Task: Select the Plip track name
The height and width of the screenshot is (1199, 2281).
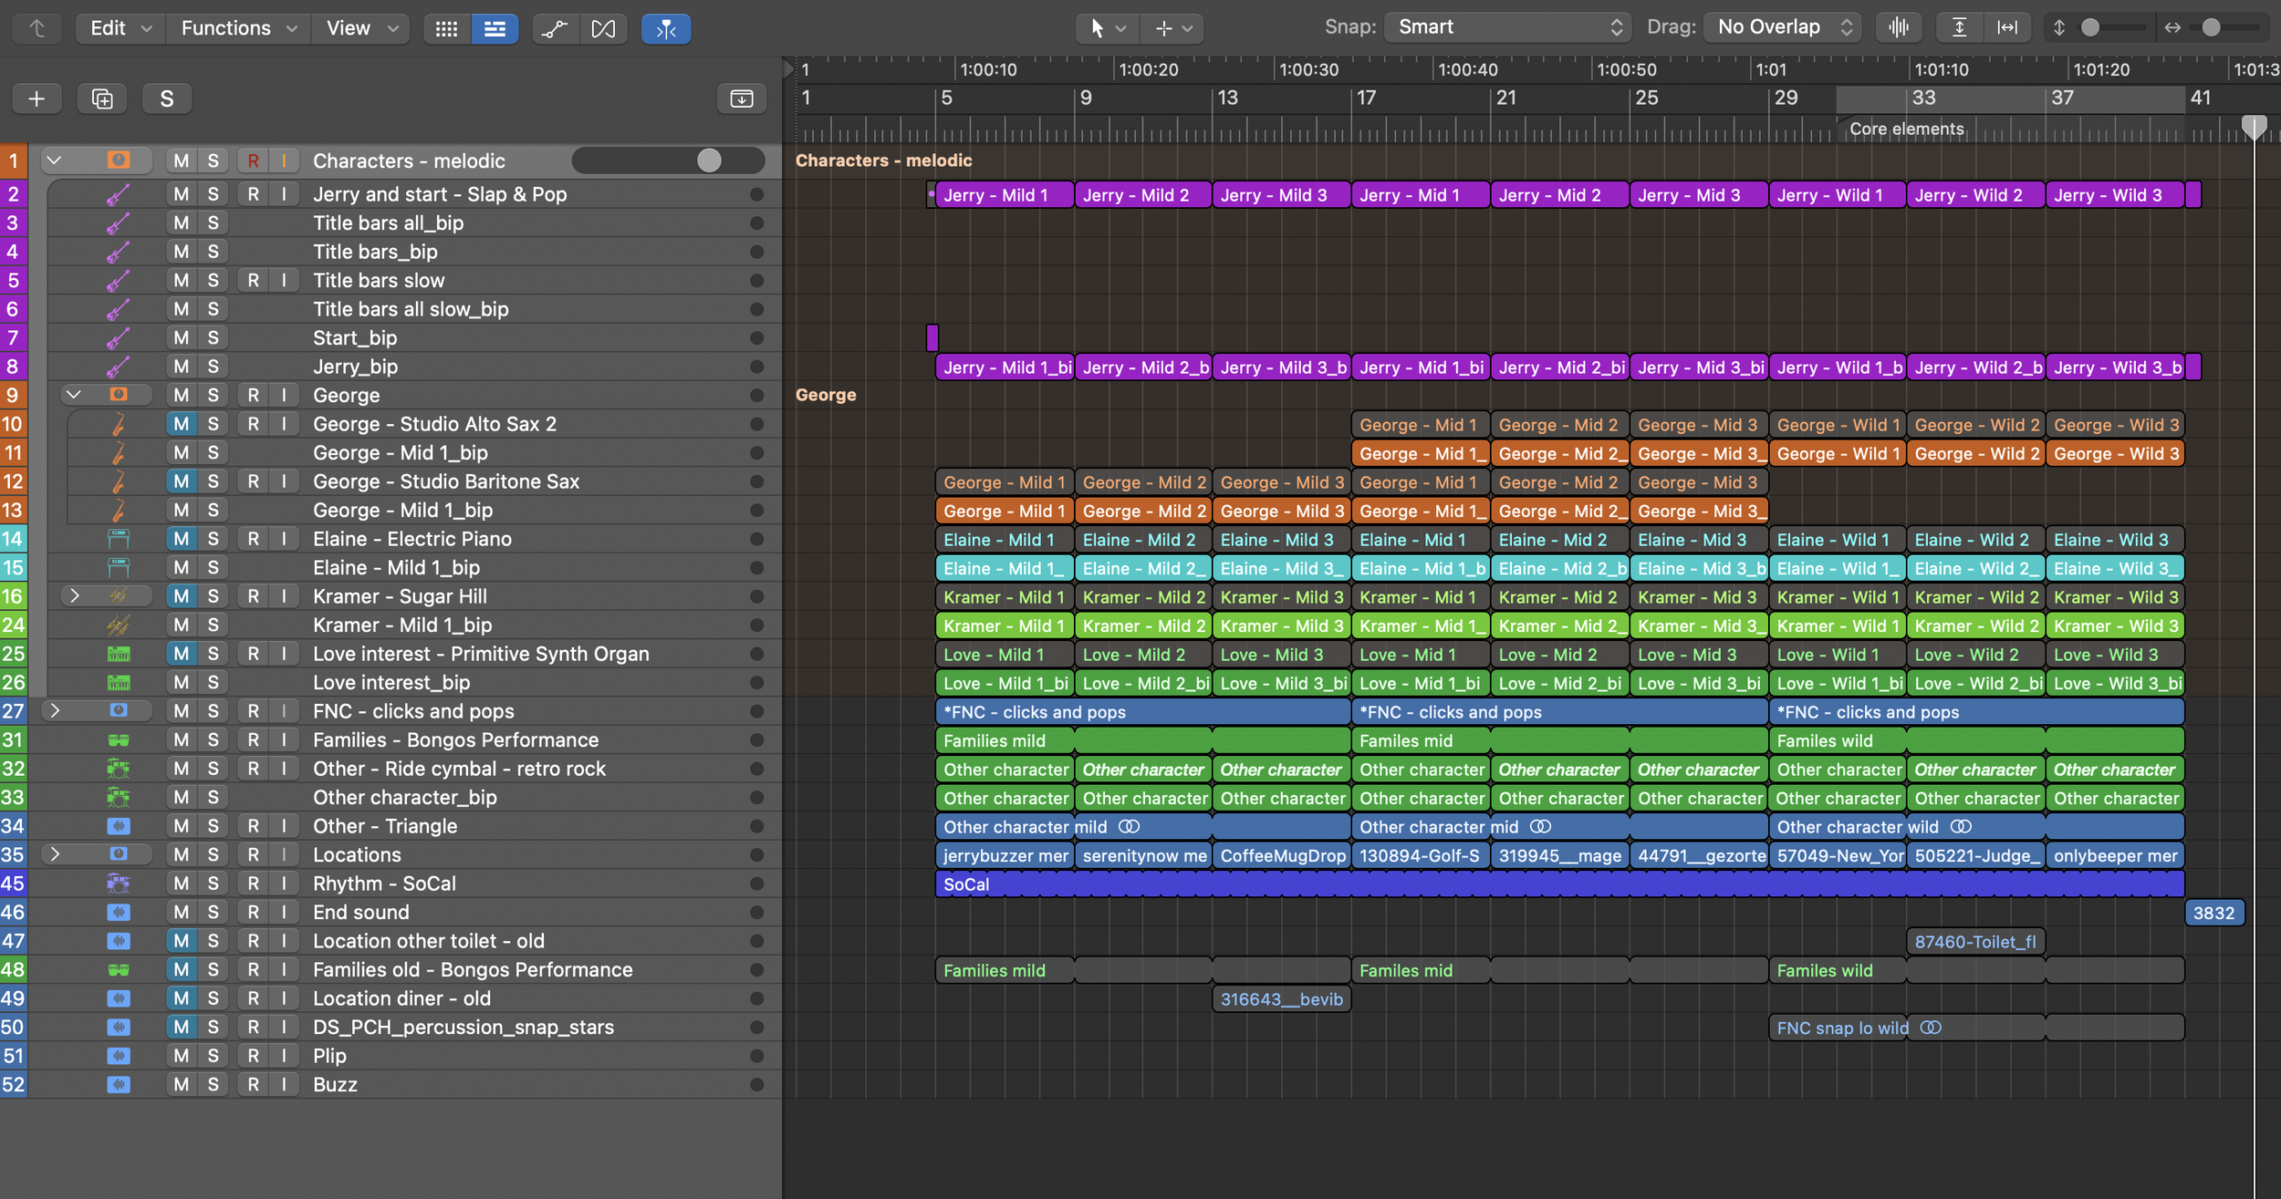Action: coord(329,1056)
